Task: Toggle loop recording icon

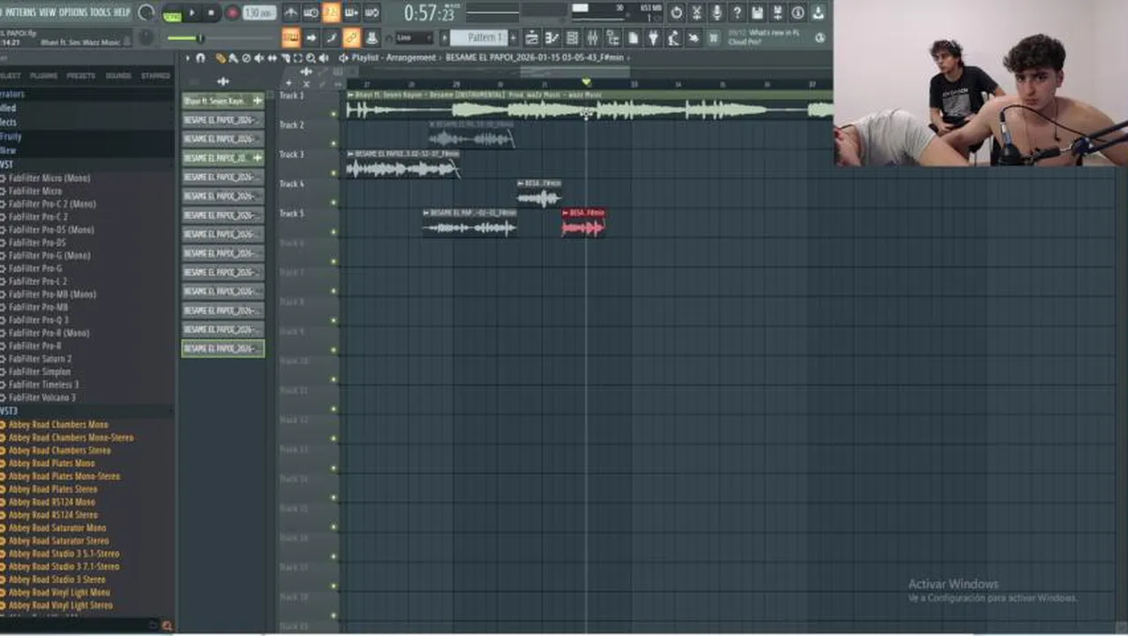Action: [x=372, y=12]
